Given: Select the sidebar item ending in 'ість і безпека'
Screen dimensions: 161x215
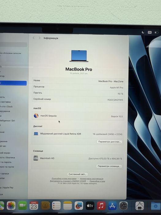Looking at the screenshot, I should click(7, 157).
